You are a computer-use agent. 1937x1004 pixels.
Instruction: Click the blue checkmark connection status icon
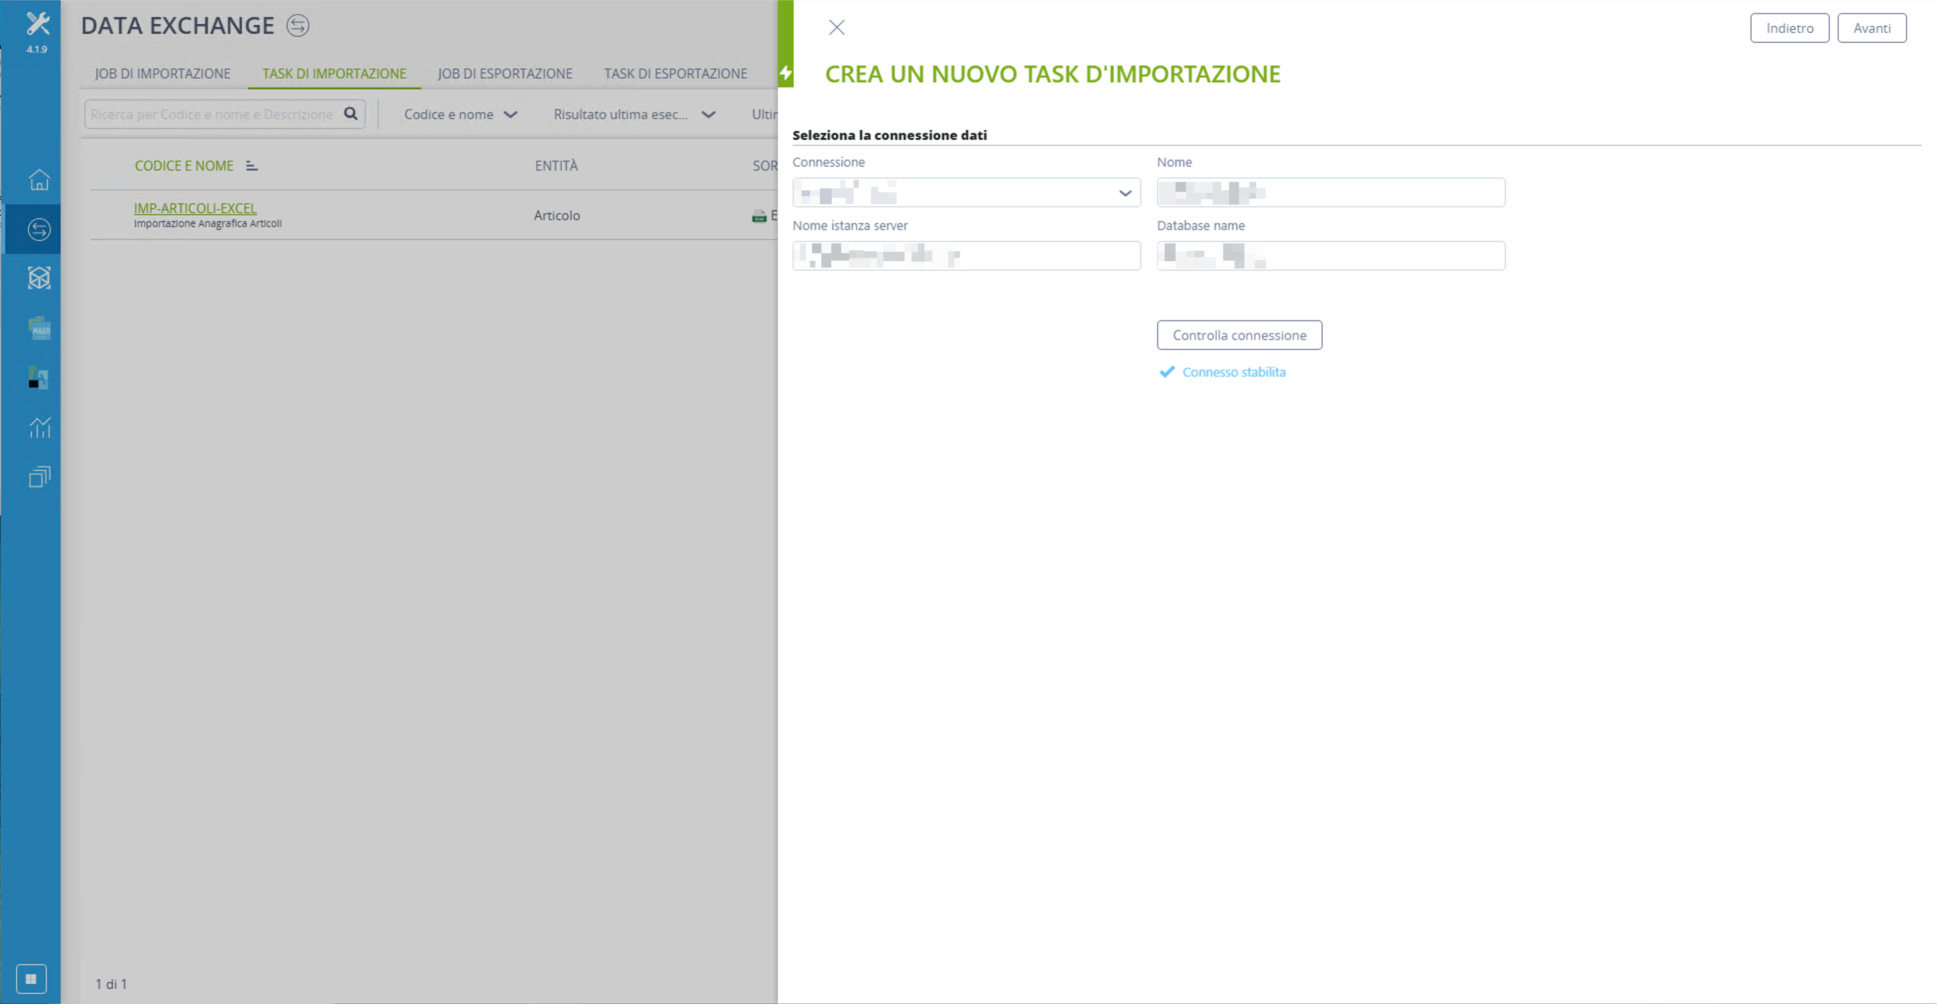(x=1166, y=372)
